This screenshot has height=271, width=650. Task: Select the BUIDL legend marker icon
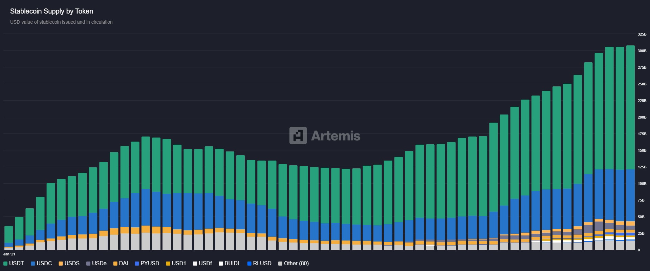pyautogui.click(x=221, y=264)
